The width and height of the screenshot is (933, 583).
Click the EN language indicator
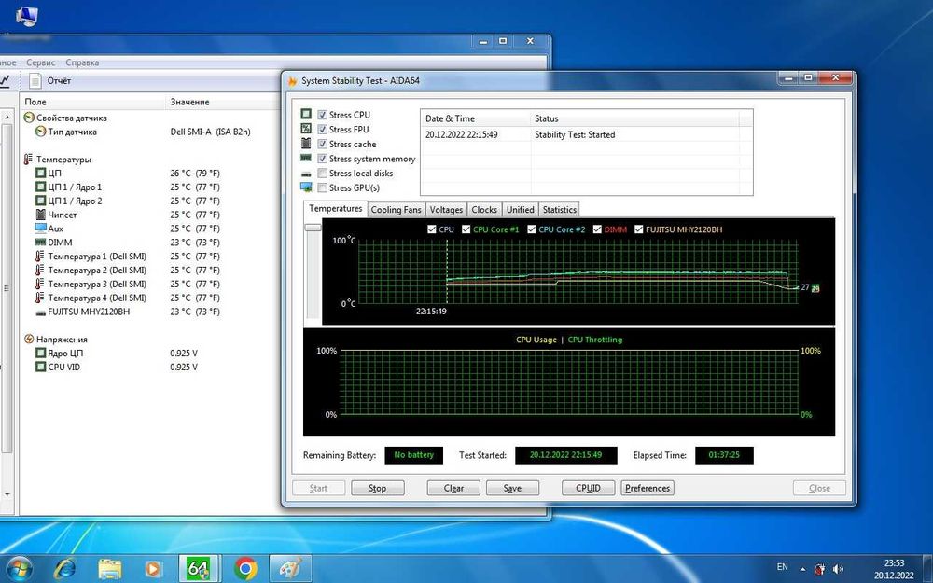pos(782,567)
